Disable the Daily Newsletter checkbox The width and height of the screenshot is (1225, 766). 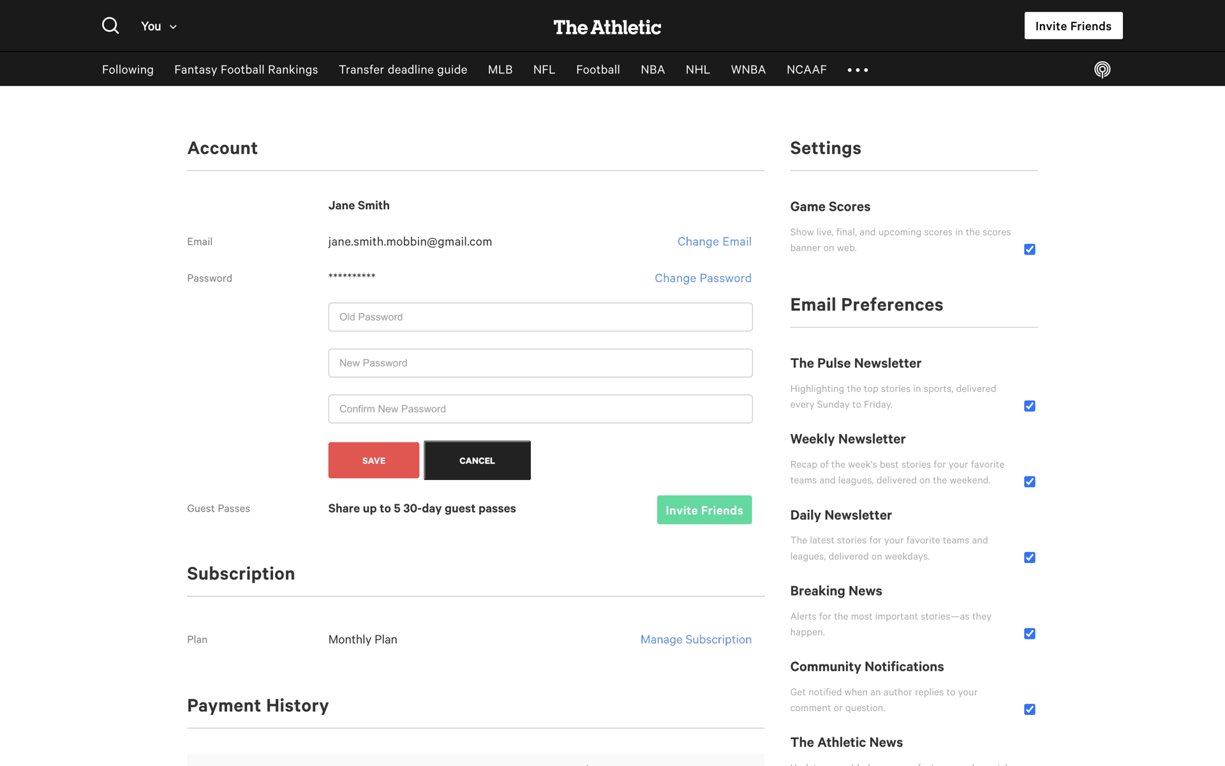[1029, 558]
